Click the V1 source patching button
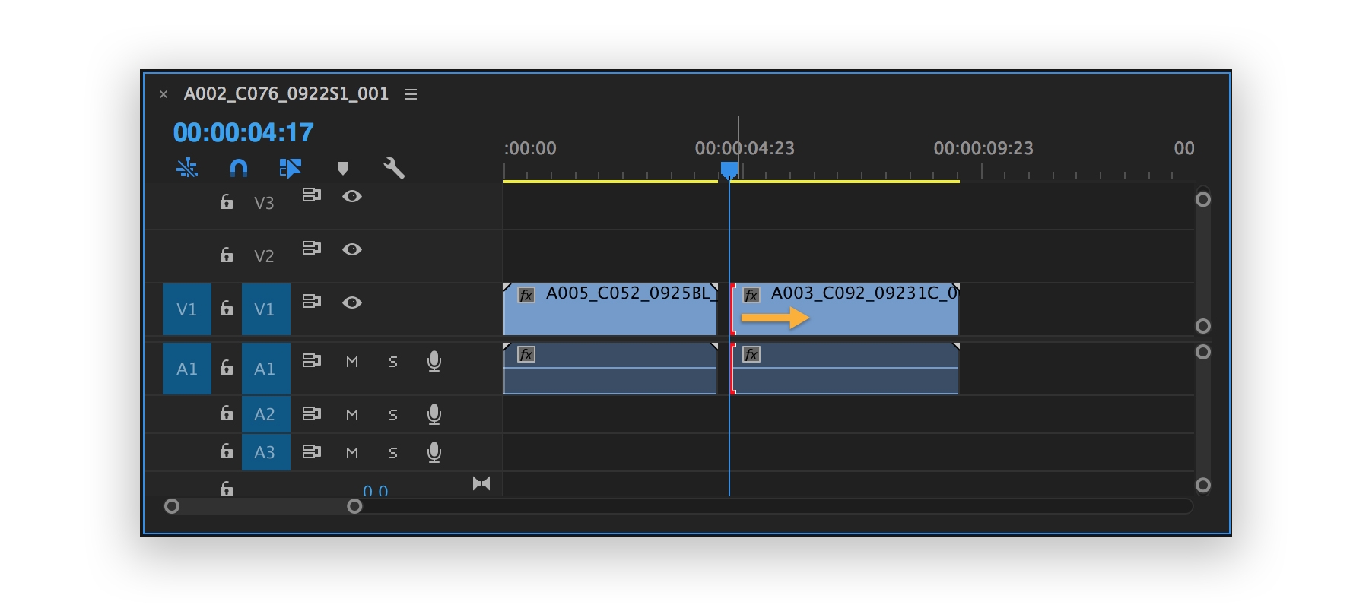This screenshot has width=1369, height=608. 187,309
